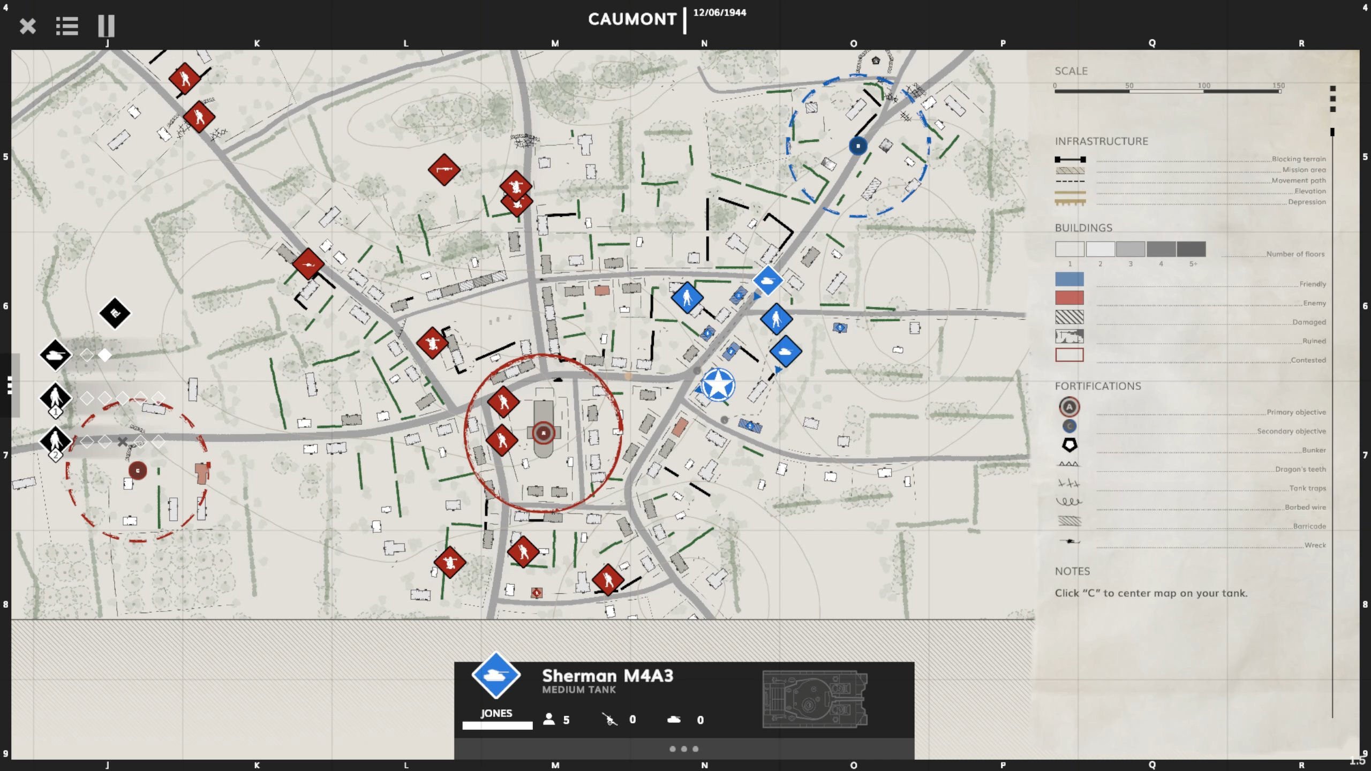Click the date 12/06/1944
This screenshot has height=771, width=1371.
click(719, 12)
